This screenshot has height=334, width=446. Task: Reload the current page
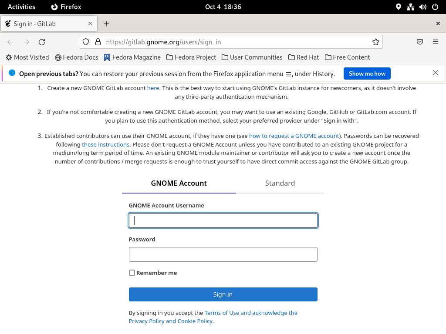(42, 42)
